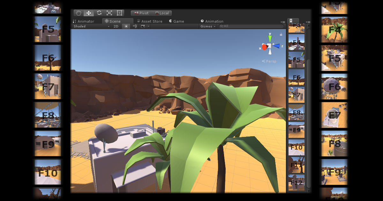Select the Hand pan tool

pyautogui.click(x=78, y=13)
